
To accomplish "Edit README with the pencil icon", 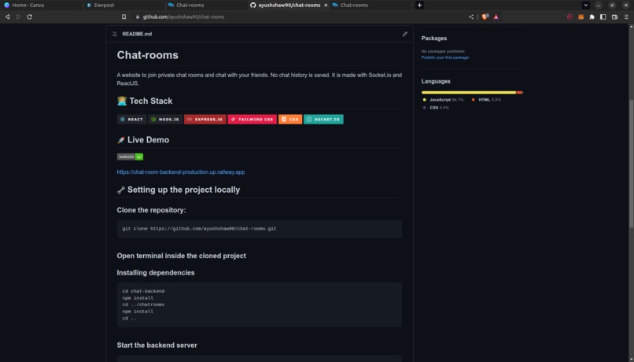I will (x=405, y=34).
